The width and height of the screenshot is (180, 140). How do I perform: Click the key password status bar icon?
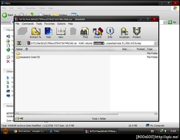pos(22,119)
